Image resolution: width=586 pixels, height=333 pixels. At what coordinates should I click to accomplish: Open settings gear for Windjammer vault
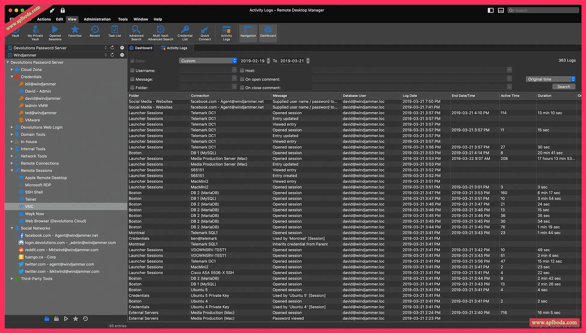pos(122,55)
